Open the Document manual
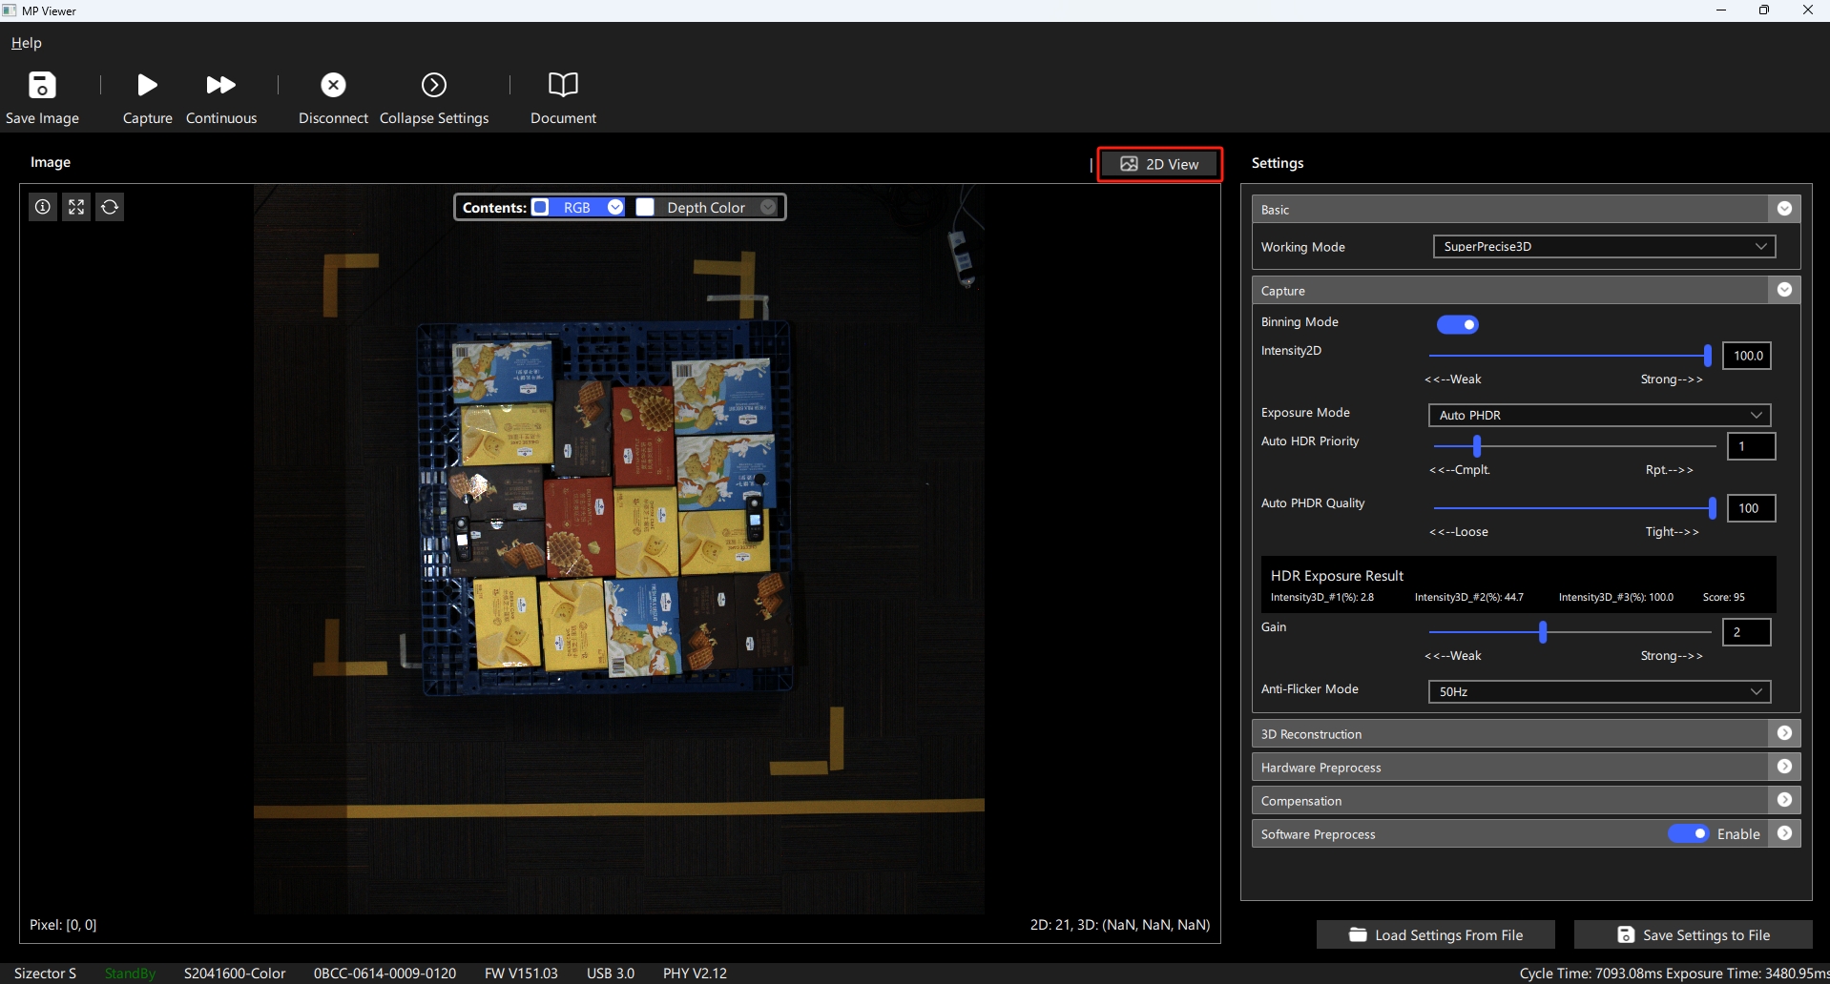 [x=563, y=97]
